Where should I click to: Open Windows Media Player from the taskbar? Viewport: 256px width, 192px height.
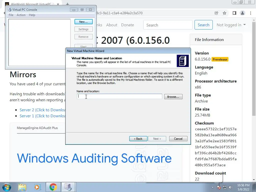tap(37, 187)
